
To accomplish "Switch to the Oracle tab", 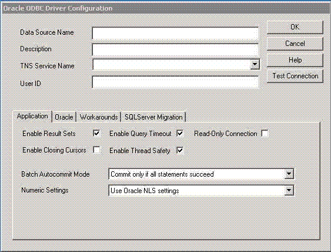I will click(x=64, y=117).
